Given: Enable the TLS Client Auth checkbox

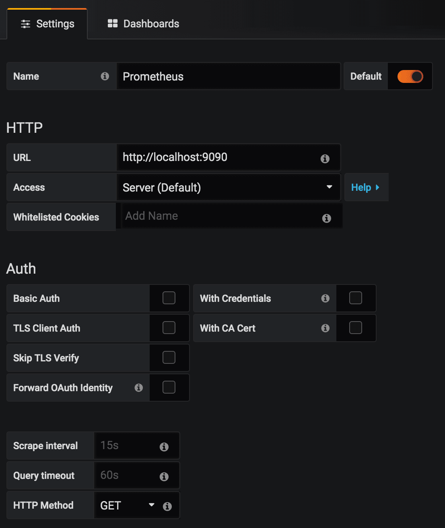Looking at the screenshot, I should [169, 328].
